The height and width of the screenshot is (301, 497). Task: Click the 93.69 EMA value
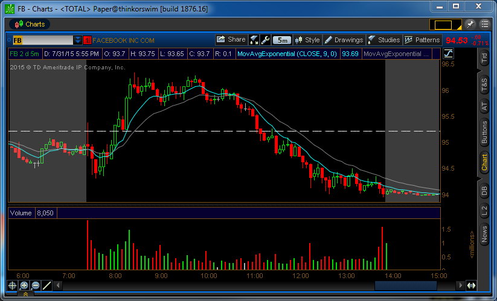(350, 54)
